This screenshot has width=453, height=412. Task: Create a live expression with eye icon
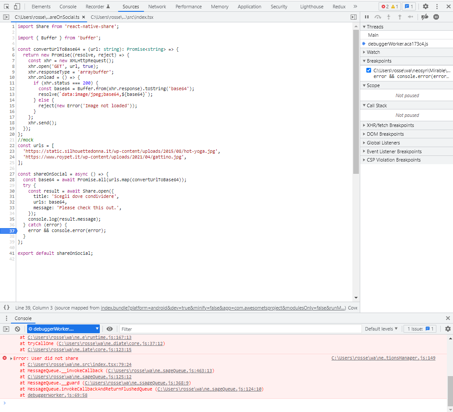click(x=109, y=329)
